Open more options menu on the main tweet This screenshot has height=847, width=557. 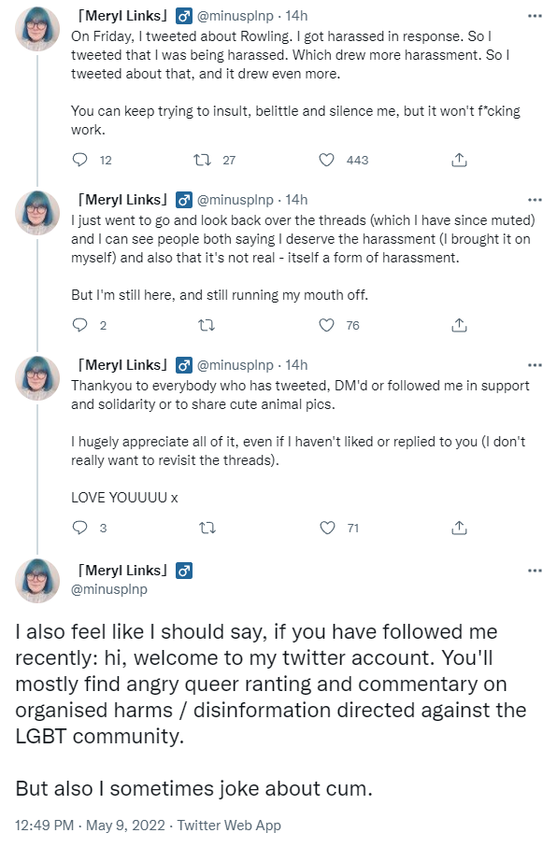coord(535,571)
